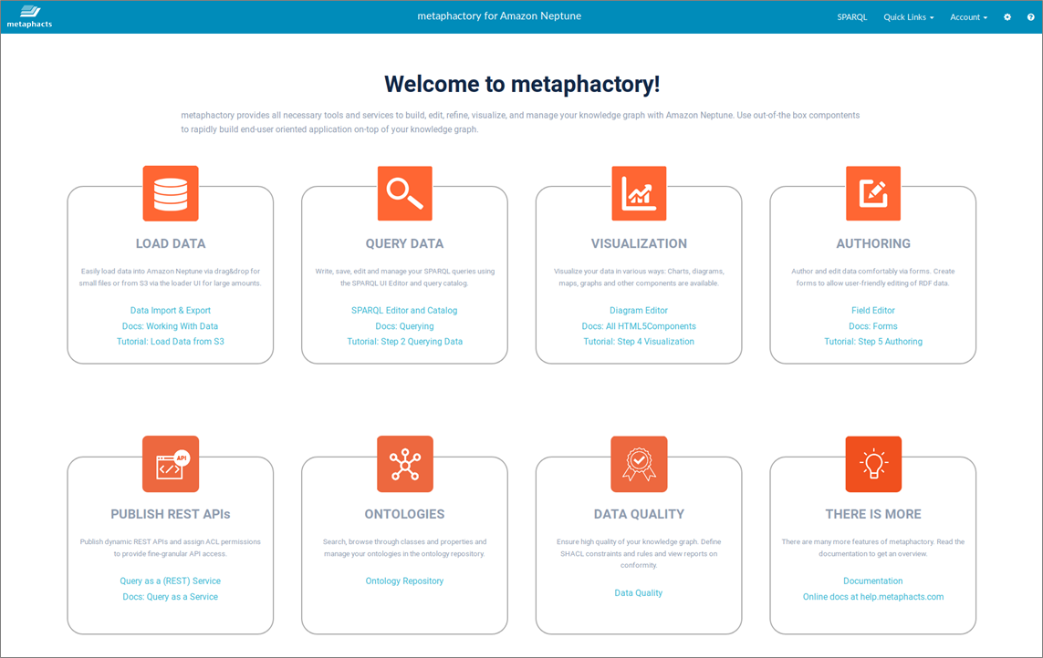Open Docs: Query as a Service link
This screenshot has height=658, width=1043.
171,597
